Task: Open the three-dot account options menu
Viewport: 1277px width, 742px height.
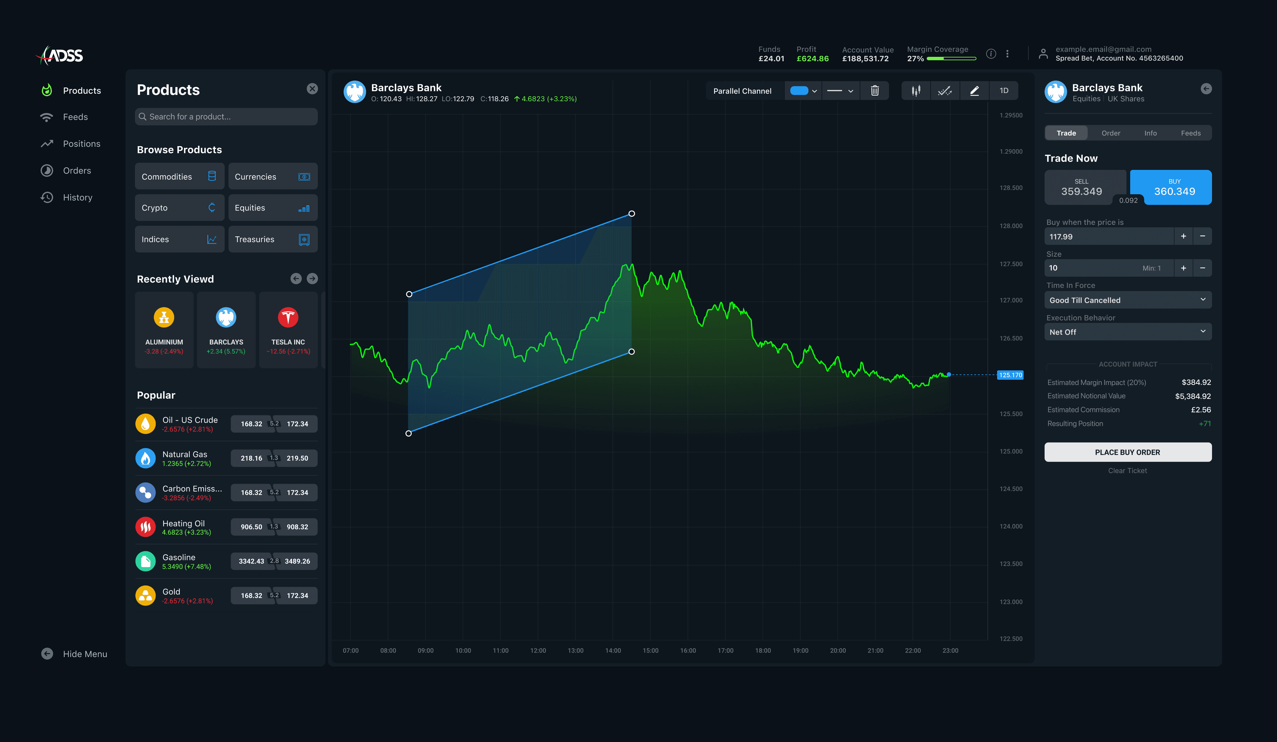Action: pos(1007,54)
